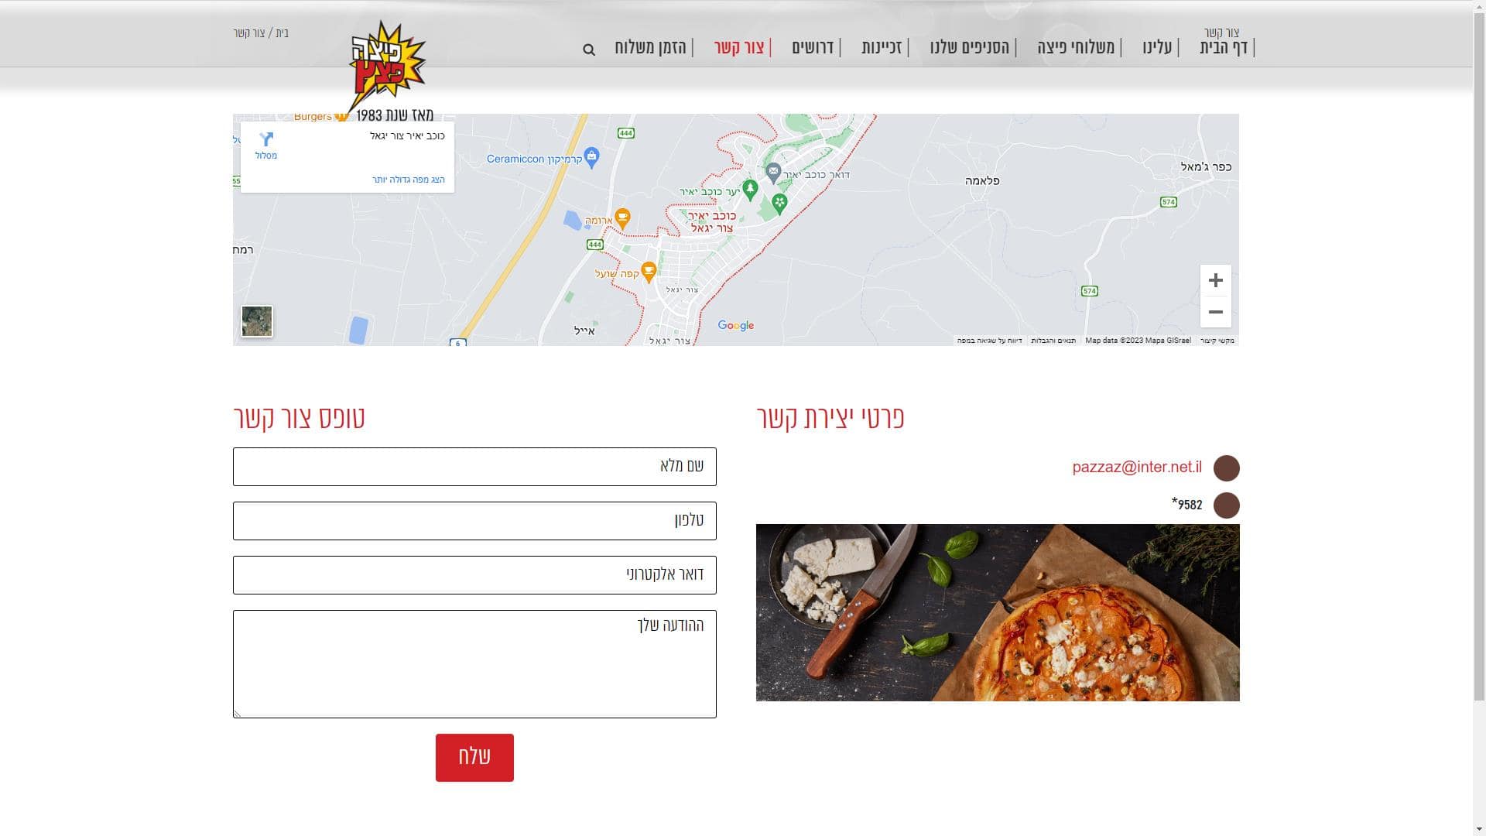
Task: Select the post office envelope marker
Action: point(773,172)
